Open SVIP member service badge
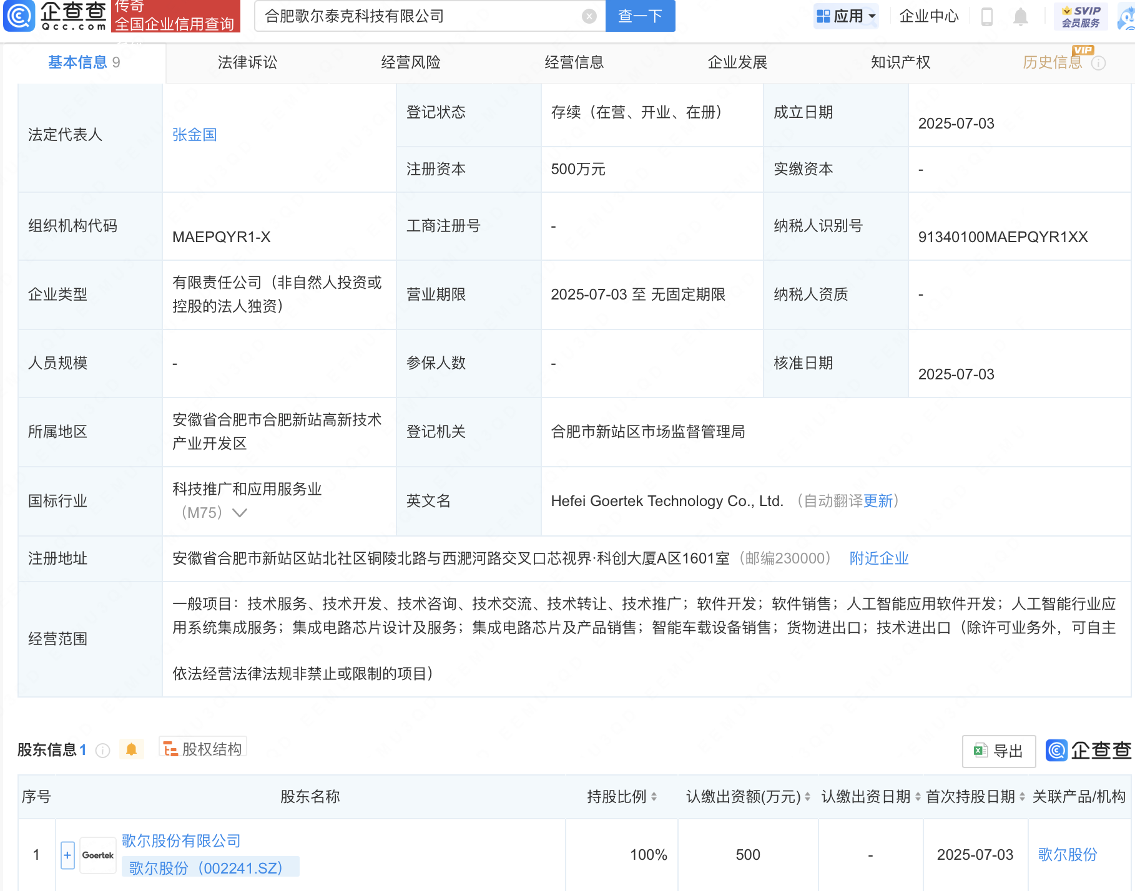Screen dimensions: 1135x891 pos(1081,16)
